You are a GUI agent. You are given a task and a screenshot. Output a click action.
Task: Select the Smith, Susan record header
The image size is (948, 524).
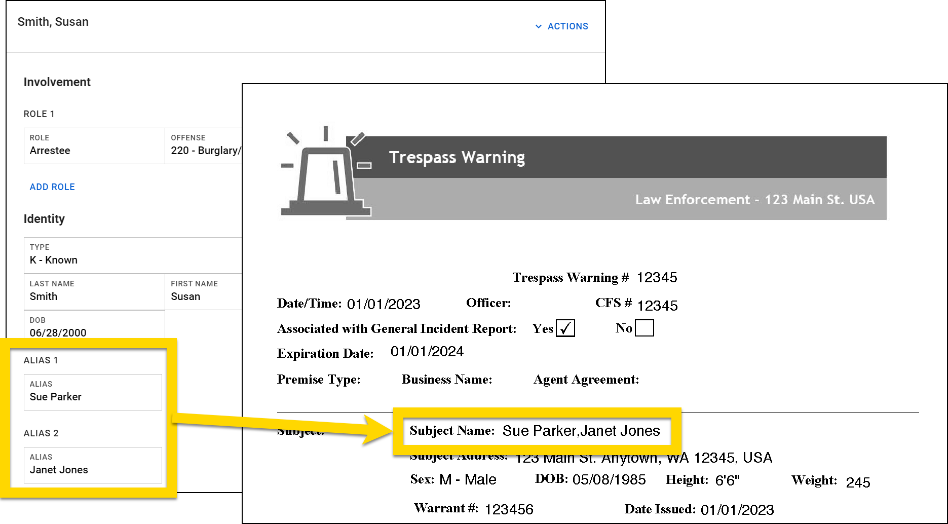click(x=53, y=22)
